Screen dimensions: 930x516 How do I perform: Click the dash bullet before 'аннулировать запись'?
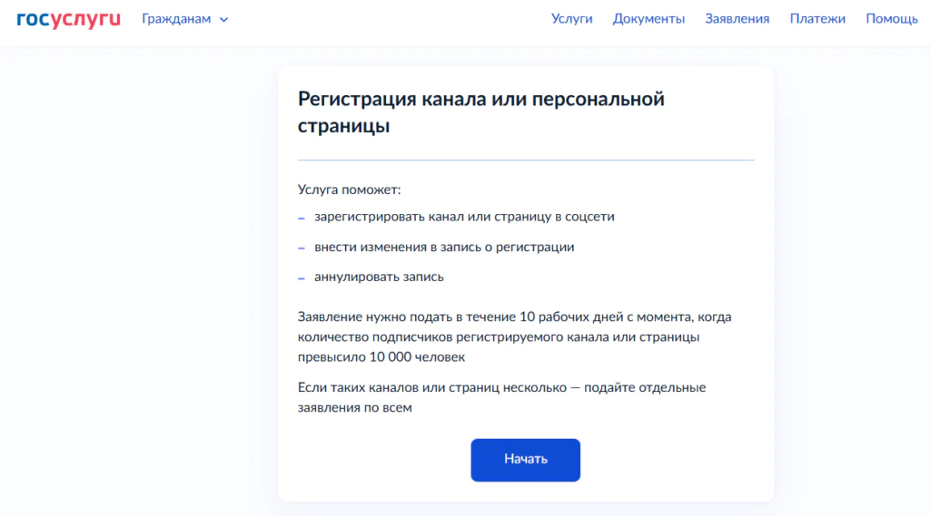[x=302, y=277]
